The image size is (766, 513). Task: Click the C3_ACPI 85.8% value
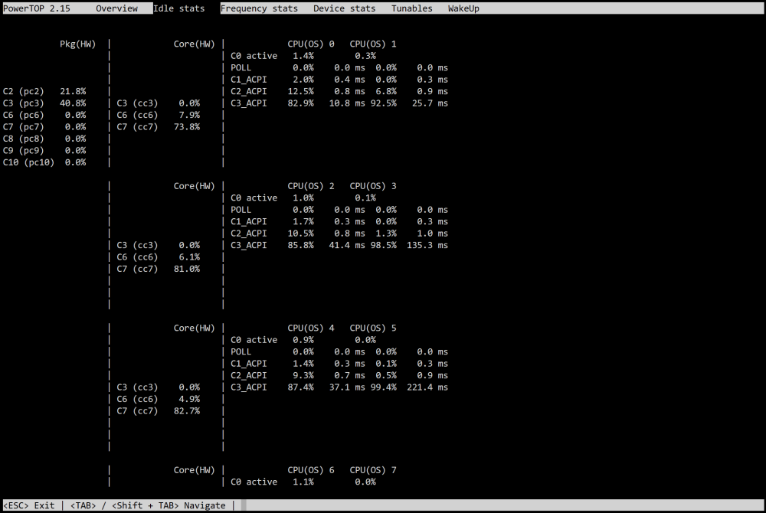click(x=301, y=245)
